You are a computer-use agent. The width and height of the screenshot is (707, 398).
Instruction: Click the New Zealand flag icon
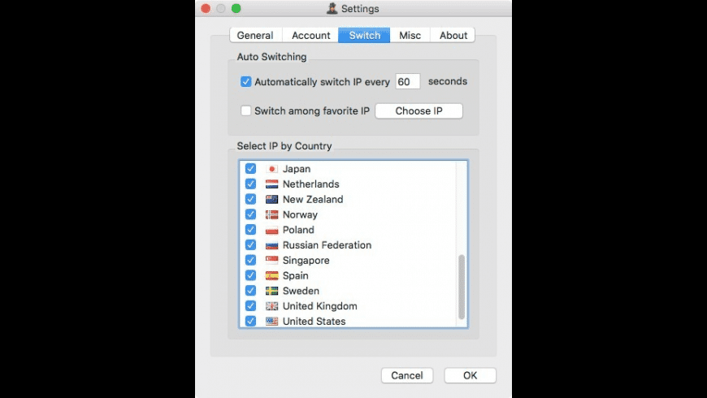(271, 199)
